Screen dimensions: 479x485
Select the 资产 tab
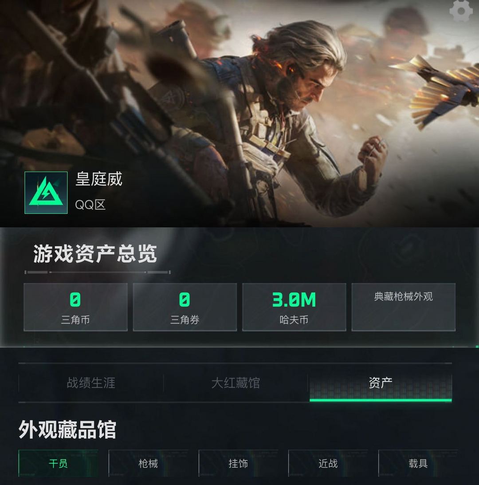click(381, 383)
